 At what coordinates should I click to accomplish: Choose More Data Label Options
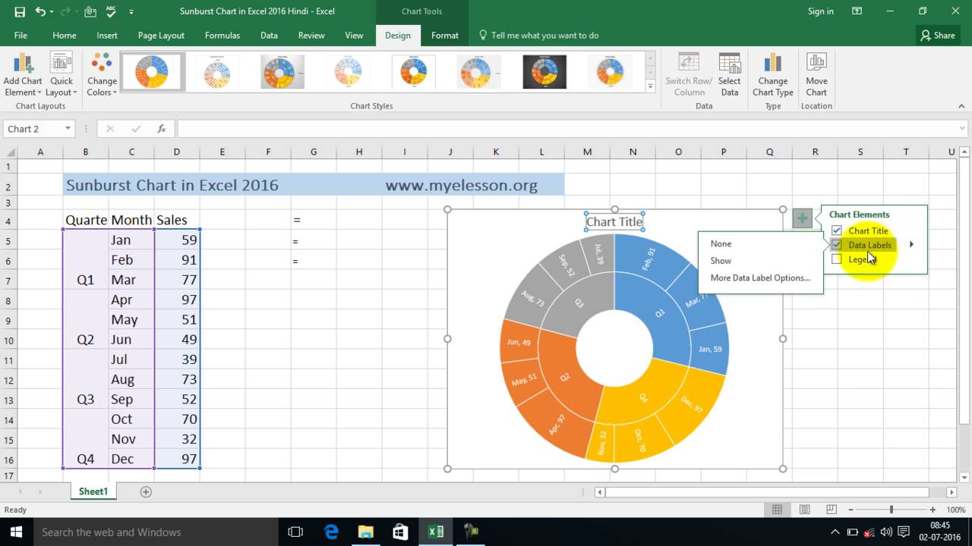760,278
